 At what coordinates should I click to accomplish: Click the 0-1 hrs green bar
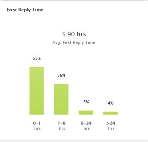point(37,91)
